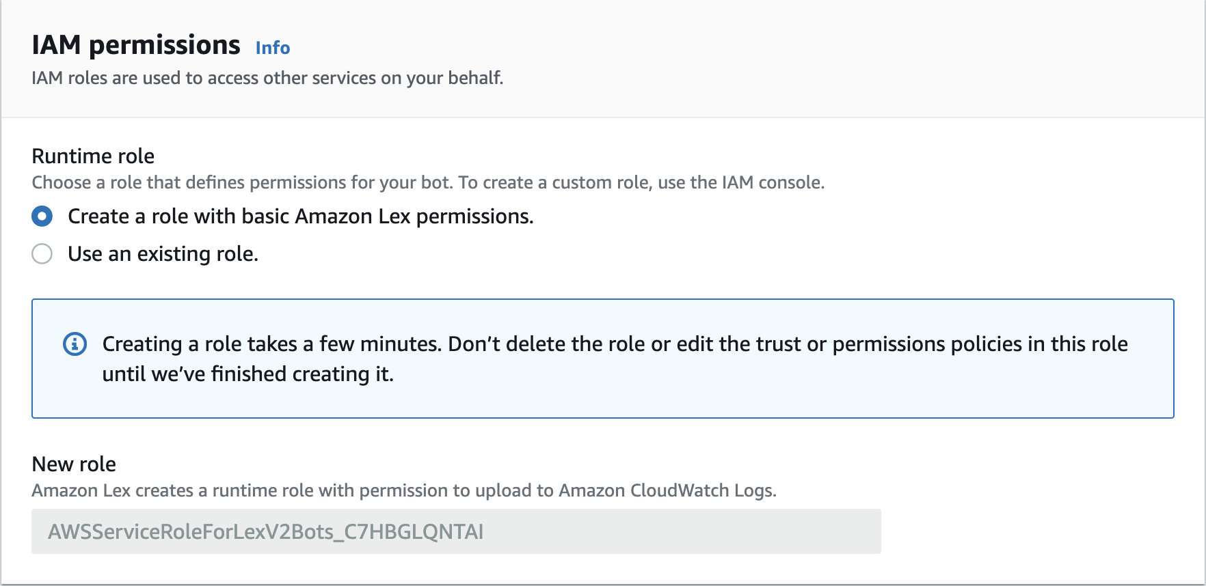Image resolution: width=1206 pixels, height=586 pixels.
Task: Click the "Use an existing role." label text
Action: coord(163,254)
